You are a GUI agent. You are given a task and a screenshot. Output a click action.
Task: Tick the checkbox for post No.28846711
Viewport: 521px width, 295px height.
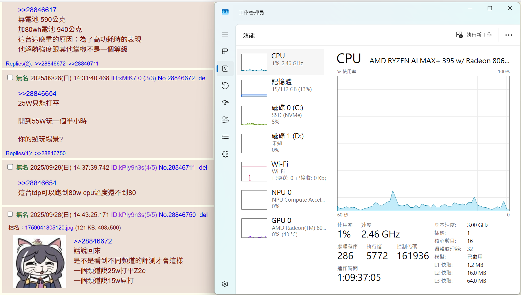(x=10, y=167)
